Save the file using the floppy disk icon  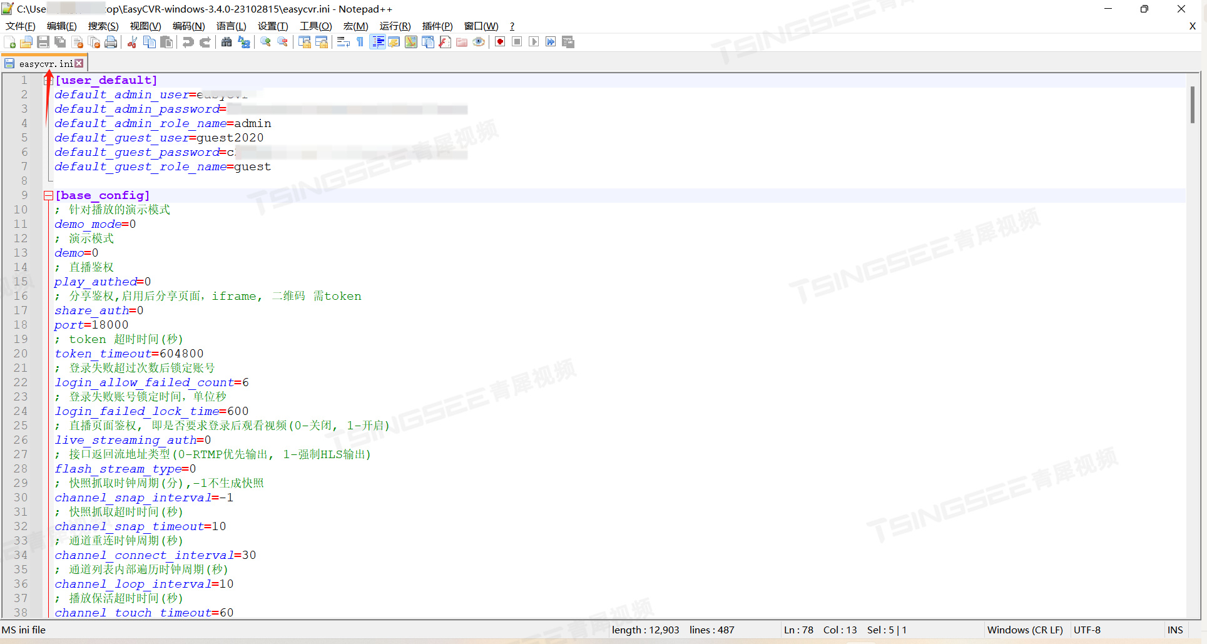43,42
